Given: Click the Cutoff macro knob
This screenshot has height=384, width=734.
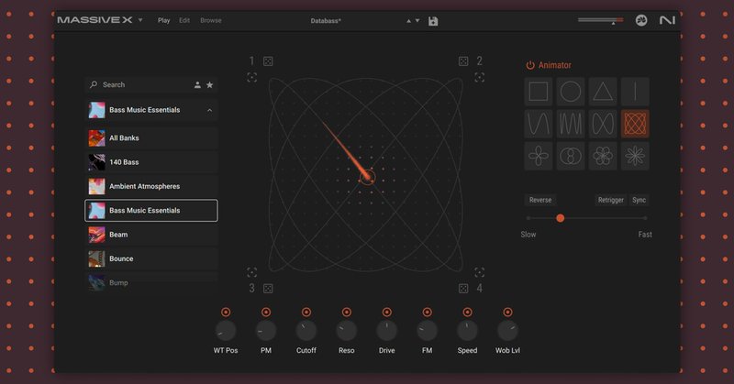Looking at the screenshot, I should pos(306,331).
